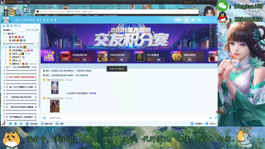Viewport: 265px width, 149px height.
Task: Click the paper plane icon in header
Action: [x=48, y=20]
